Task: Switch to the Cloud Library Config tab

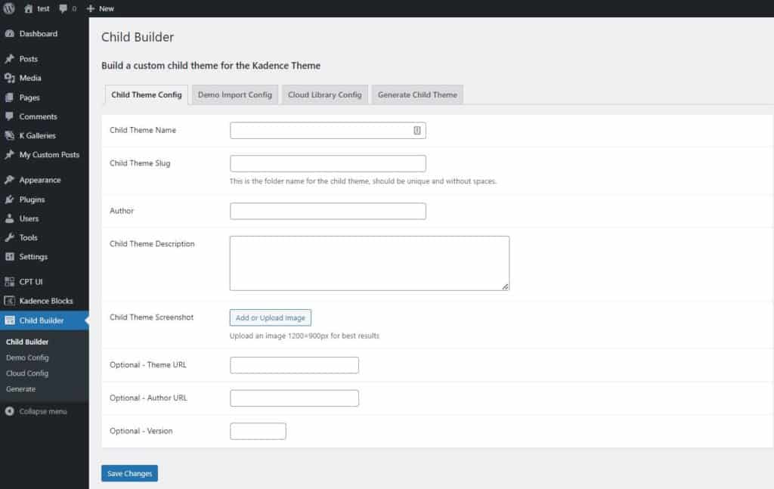Action: 325,94
